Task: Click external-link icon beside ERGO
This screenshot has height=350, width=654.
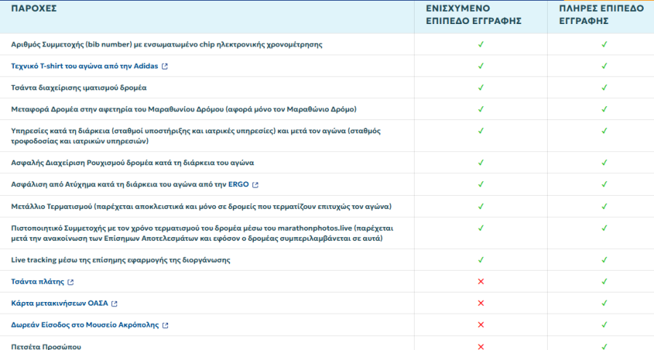Action: pyautogui.click(x=255, y=184)
